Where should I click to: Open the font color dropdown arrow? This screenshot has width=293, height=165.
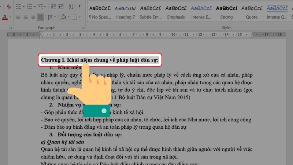point(10,17)
